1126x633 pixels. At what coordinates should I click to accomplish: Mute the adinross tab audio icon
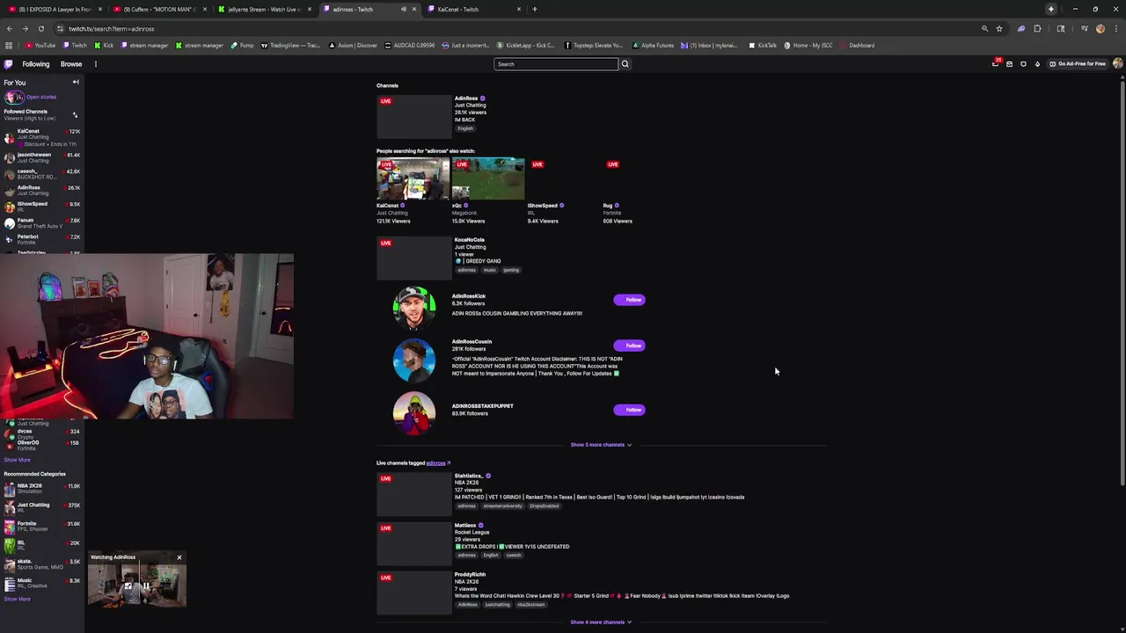(x=404, y=9)
